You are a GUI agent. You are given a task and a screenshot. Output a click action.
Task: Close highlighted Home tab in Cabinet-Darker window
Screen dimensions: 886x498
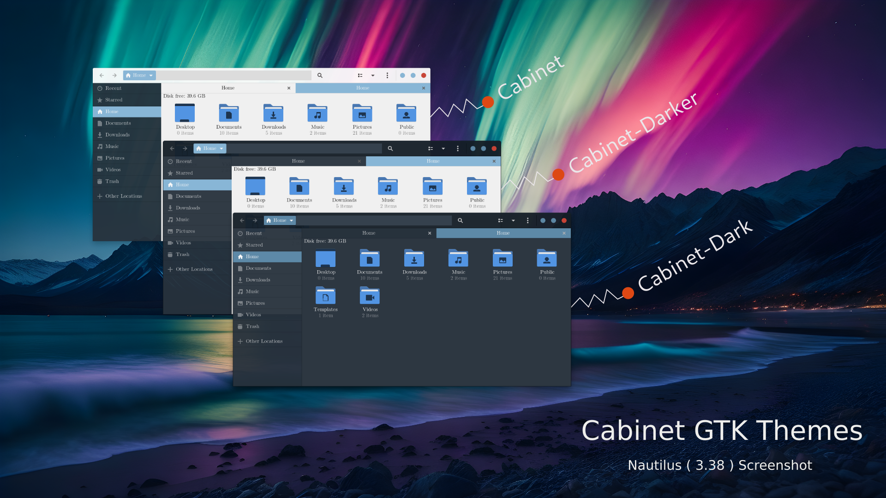pos(494,161)
